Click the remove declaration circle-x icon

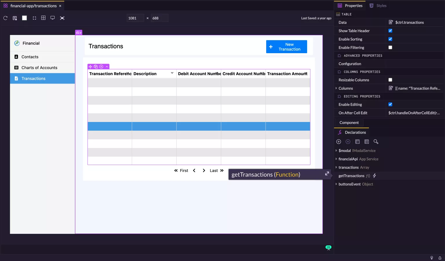(348, 142)
